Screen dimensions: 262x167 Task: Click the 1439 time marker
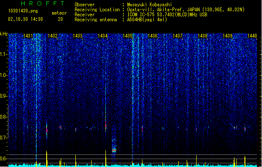point(227,36)
